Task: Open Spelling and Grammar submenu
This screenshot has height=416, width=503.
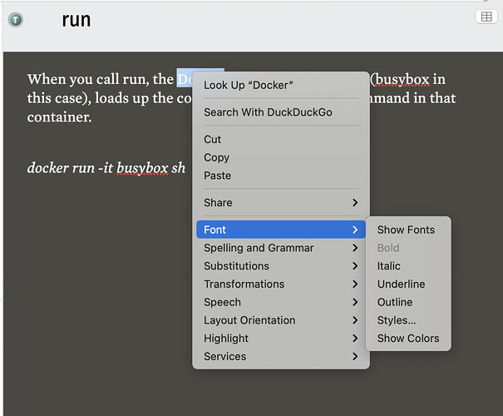Action: pos(281,248)
